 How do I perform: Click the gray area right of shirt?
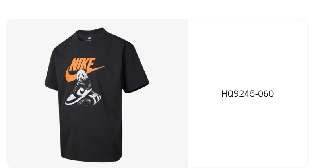[169, 94]
